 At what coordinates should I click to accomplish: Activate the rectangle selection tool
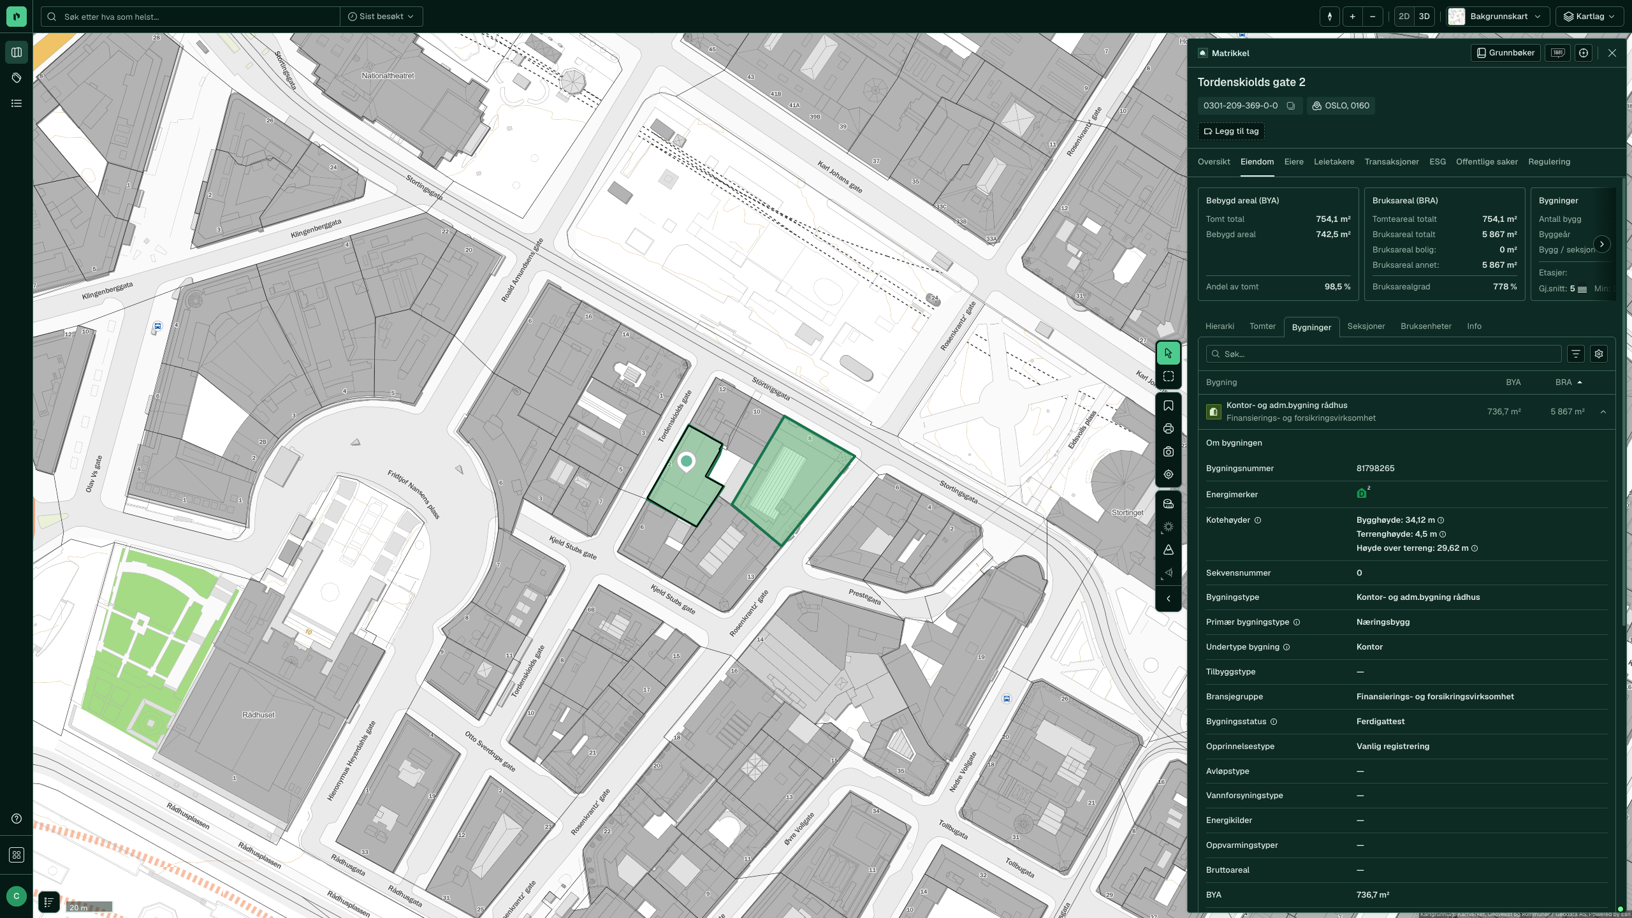[x=1168, y=376]
